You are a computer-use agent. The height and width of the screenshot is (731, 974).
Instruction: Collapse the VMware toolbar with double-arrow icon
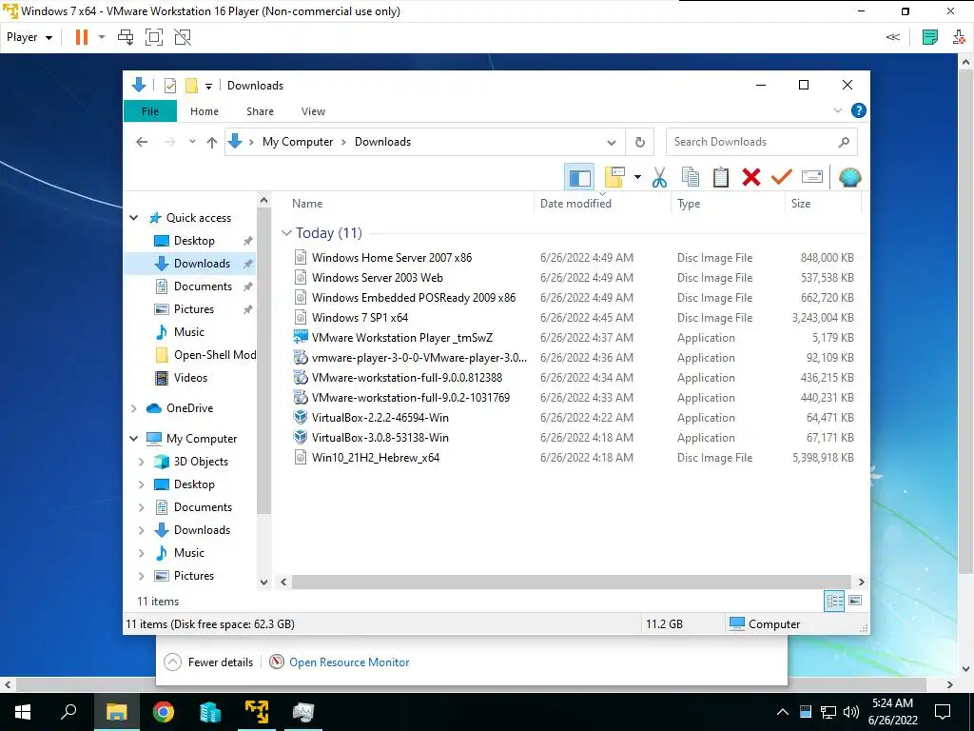click(892, 37)
